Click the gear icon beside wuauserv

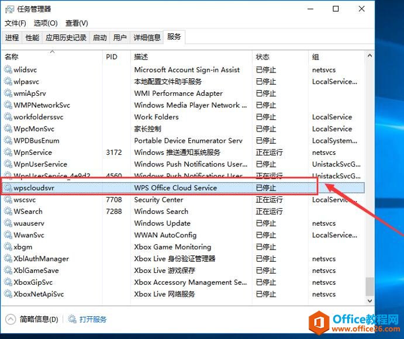click(x=8, y=223)
